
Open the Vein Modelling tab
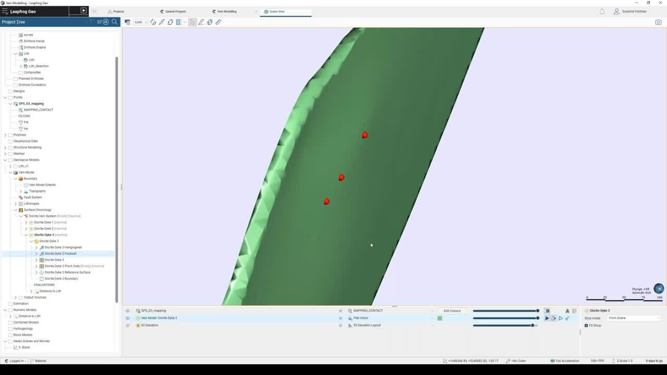click(x=227, y=11)
